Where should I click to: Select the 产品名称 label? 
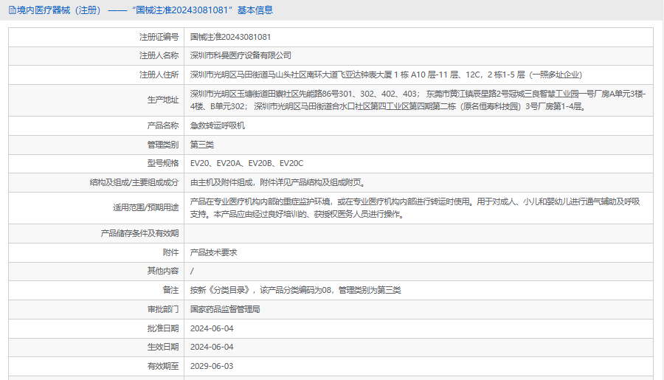pyautogui.click(x=163, y=126)
